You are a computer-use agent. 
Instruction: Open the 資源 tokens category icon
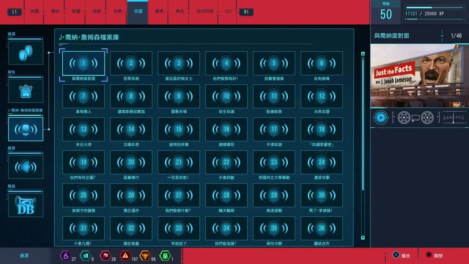(26, 52)
